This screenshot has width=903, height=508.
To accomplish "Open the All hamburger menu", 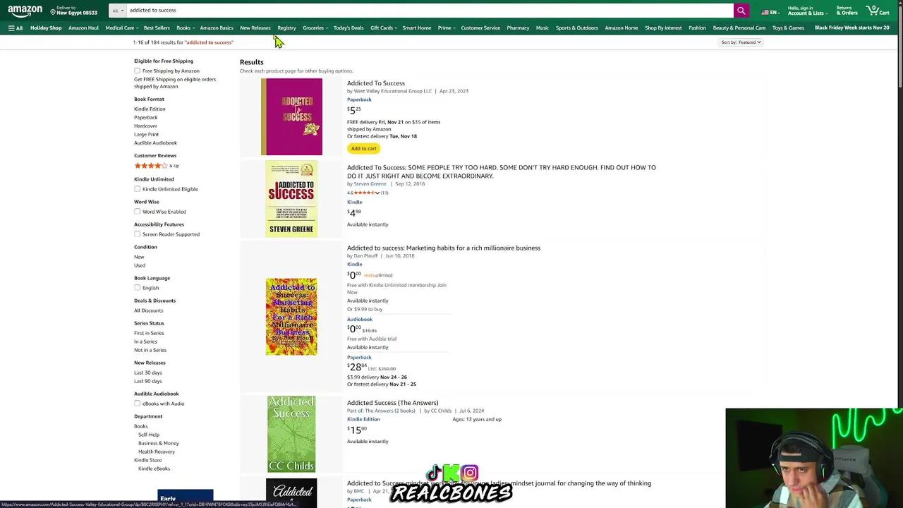I will point(15,28).
